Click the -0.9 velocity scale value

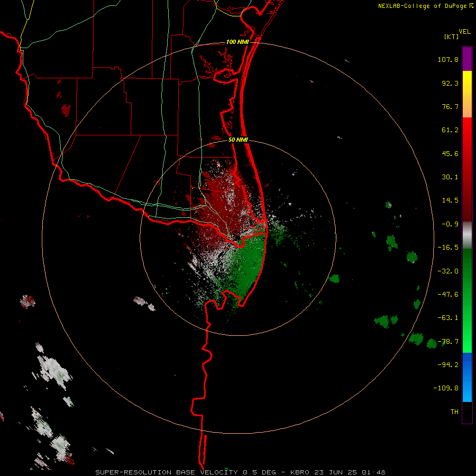click(x=450, y=224)
